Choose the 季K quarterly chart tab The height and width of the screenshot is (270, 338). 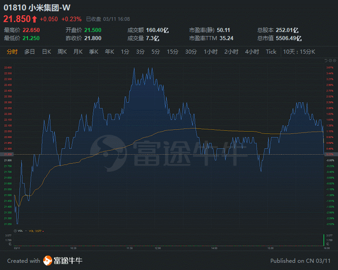click(x=94, y=52)
